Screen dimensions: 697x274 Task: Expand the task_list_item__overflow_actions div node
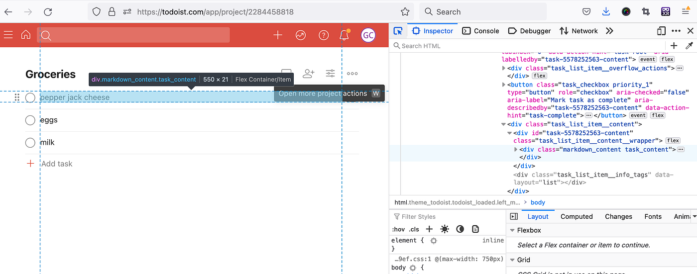point(504,68)
